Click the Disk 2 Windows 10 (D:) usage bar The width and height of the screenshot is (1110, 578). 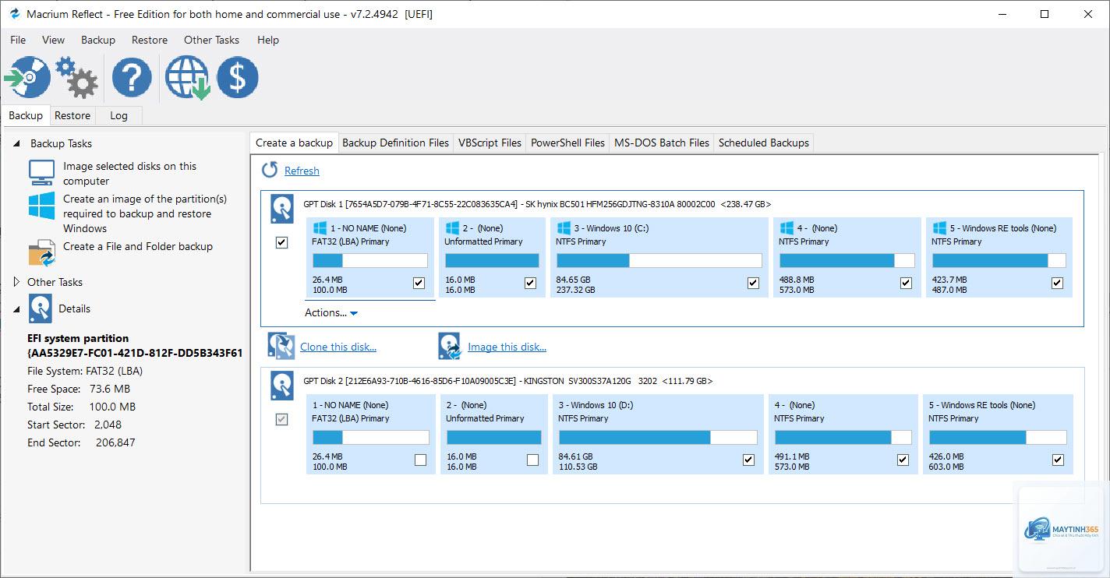tap(657, 437)
